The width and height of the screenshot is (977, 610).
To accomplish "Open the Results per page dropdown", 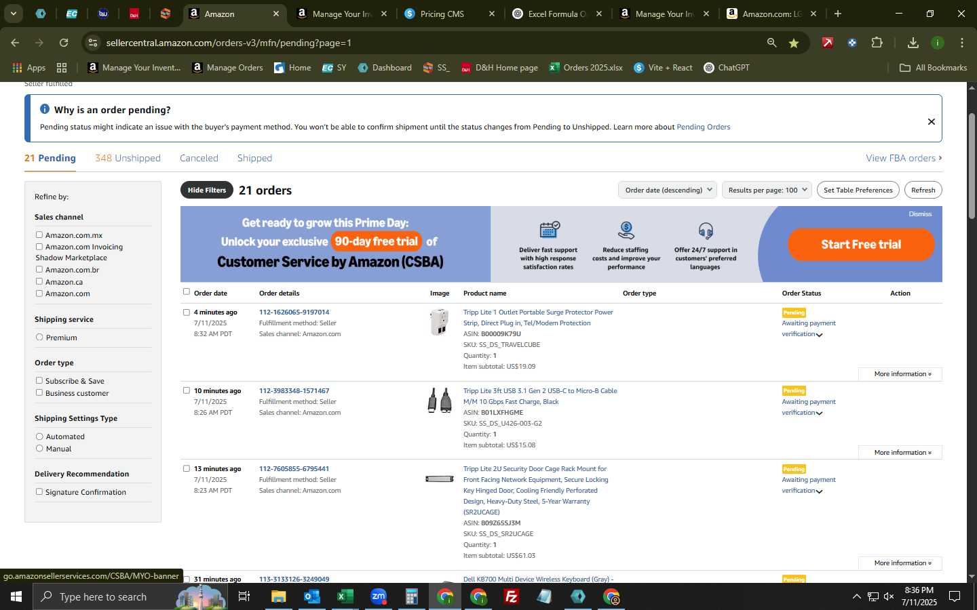I will 767,190.
